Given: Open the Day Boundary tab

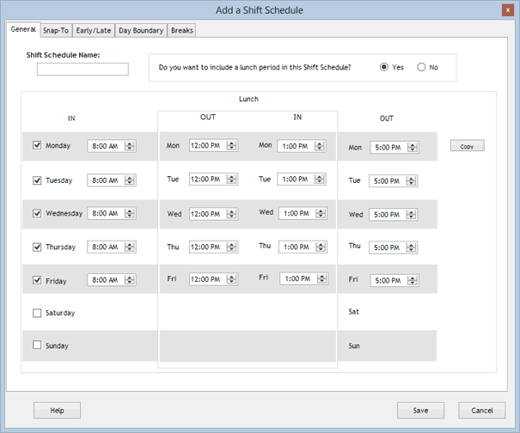Looking at the screenshot, I should click(x=141, y=31).
